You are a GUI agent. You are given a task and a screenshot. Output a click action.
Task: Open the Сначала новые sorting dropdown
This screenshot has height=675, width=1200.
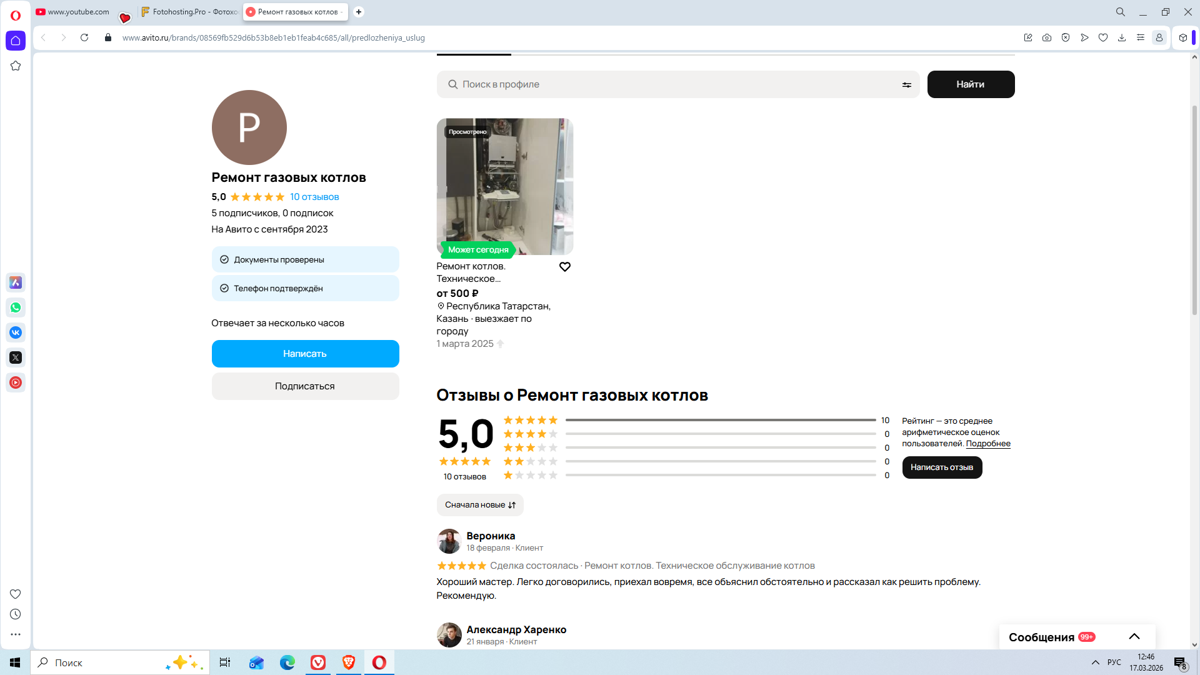480,505
